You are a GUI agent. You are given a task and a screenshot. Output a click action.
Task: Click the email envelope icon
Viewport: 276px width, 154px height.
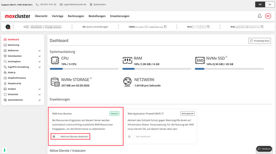[x=61, y=5]
